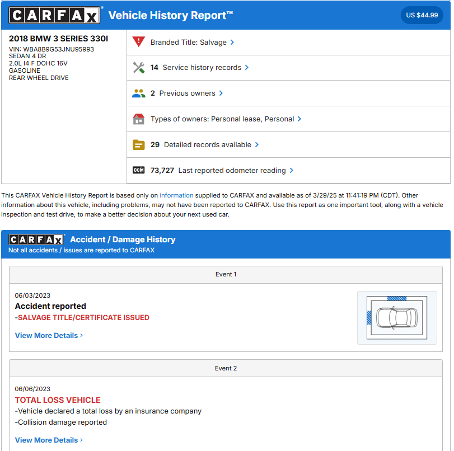Click the folder detailed records icon

[138, 145]
